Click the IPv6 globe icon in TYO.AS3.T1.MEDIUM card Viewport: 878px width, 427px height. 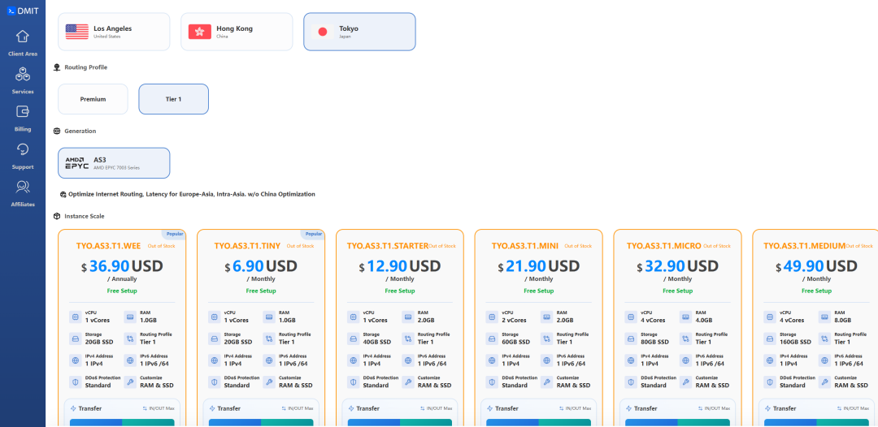[824, 360]
